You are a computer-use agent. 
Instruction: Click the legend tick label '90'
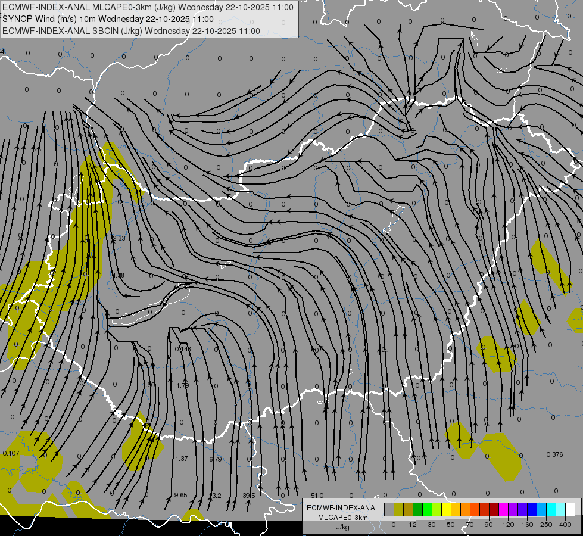(488, 525)
